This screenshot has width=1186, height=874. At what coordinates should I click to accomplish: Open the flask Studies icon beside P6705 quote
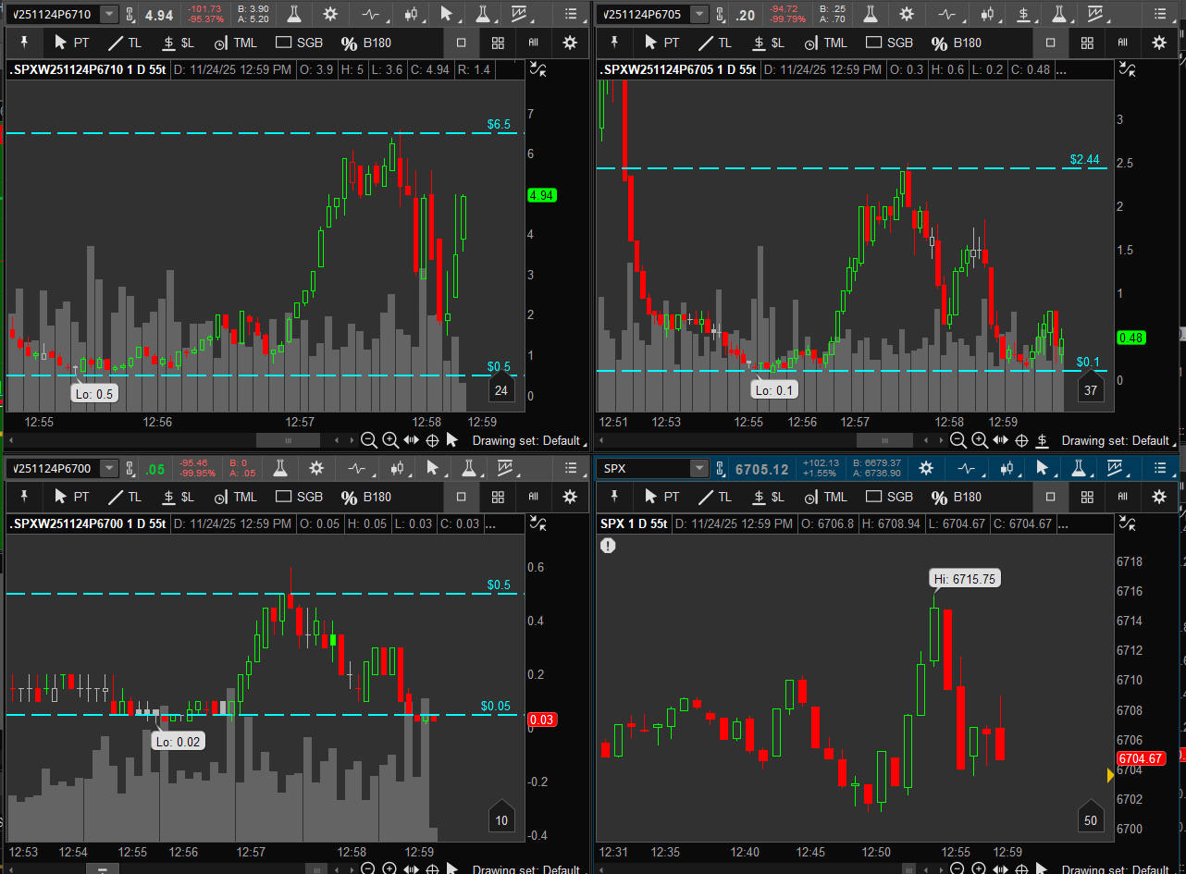point(868,14)
